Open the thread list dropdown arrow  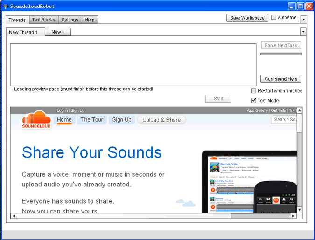click(303, 32)
